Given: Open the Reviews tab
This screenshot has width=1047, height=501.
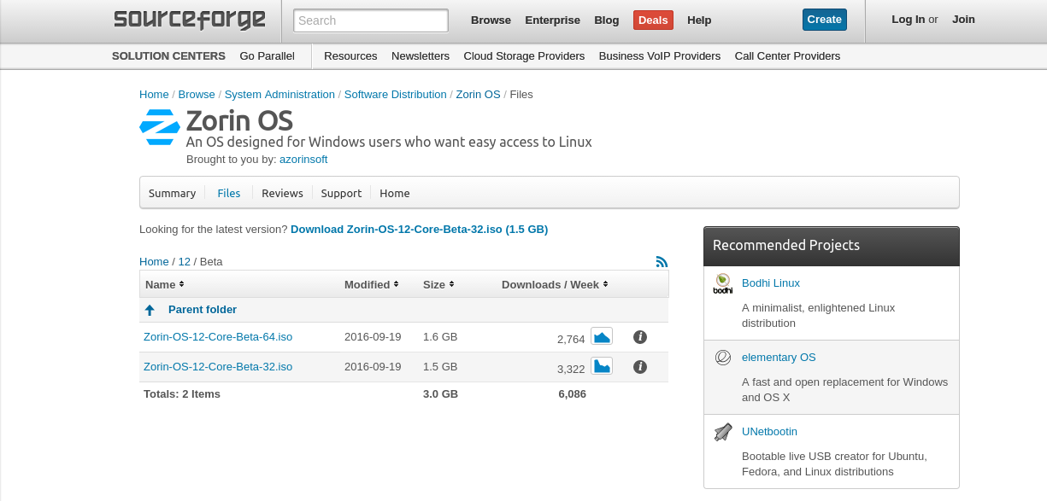Looking at the screenshot, I should pyautogui.click(x=282, y=193).
